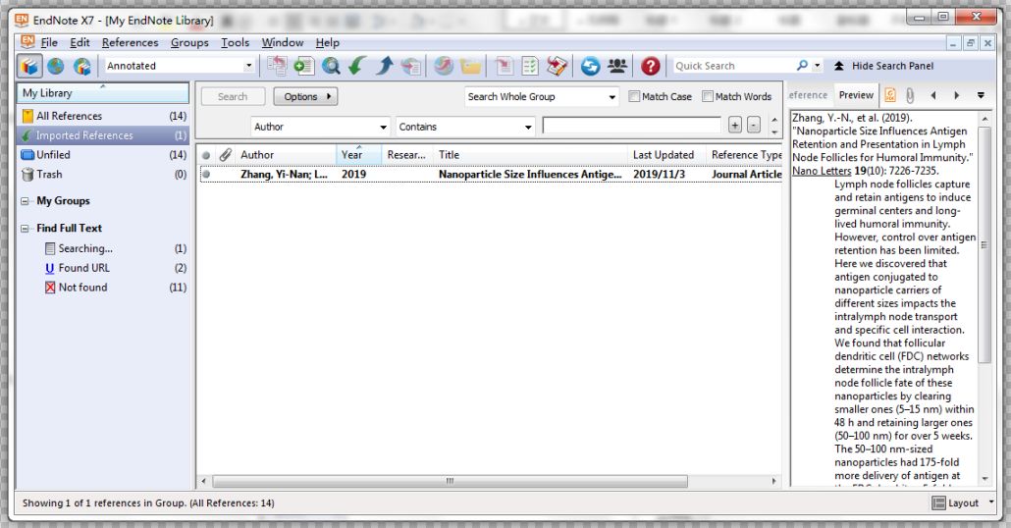Switch to Online Search Mode globe icon

click(x=56, y=66)
